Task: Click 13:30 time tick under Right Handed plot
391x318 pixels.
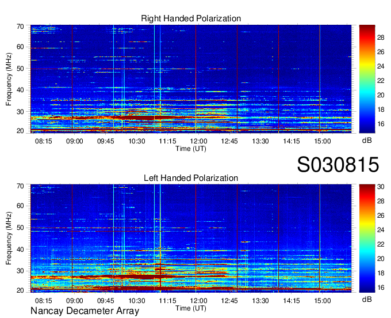Action: (260, 141)
